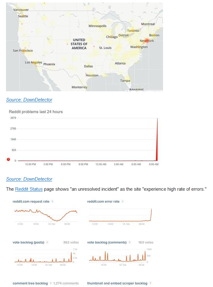Image resolution: width=213 pixels, height=287 pixels.
Task: Click the red New York outage hotspot on map
Action: pyautogui.click(x=145, y=41)
